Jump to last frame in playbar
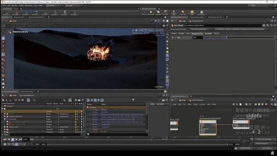The image size is (277, 156). pos(20,140)
